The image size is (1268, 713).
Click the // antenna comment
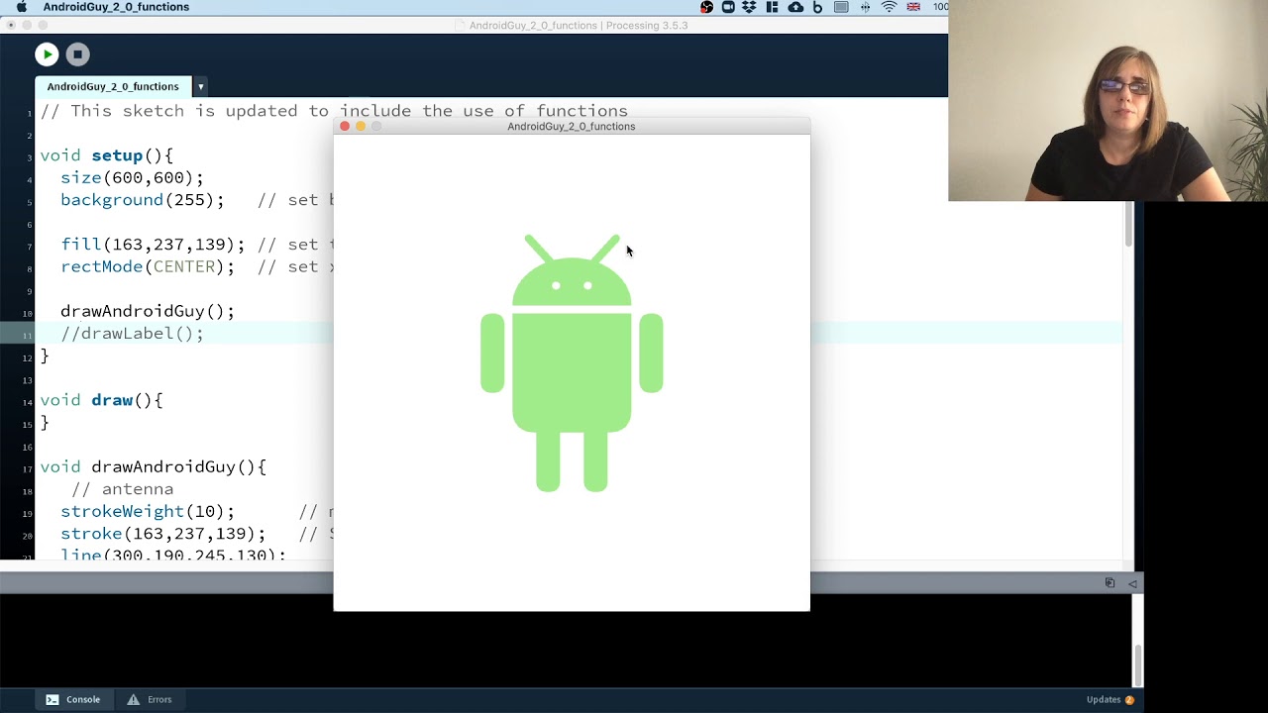tap(122, 489)
